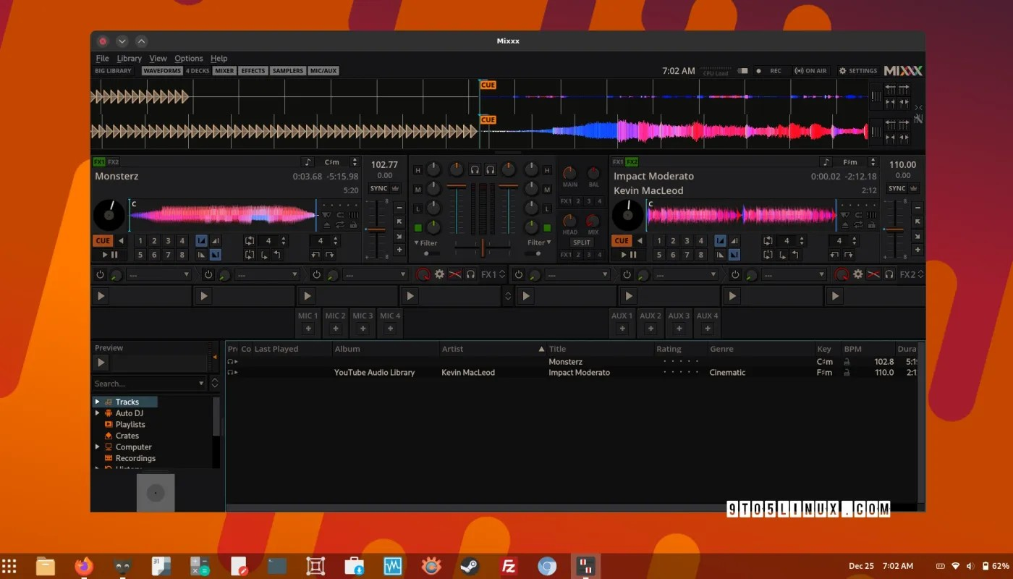Click the keylock musical note icon on deck 1

pyautogui.click(x=308, y=162)
